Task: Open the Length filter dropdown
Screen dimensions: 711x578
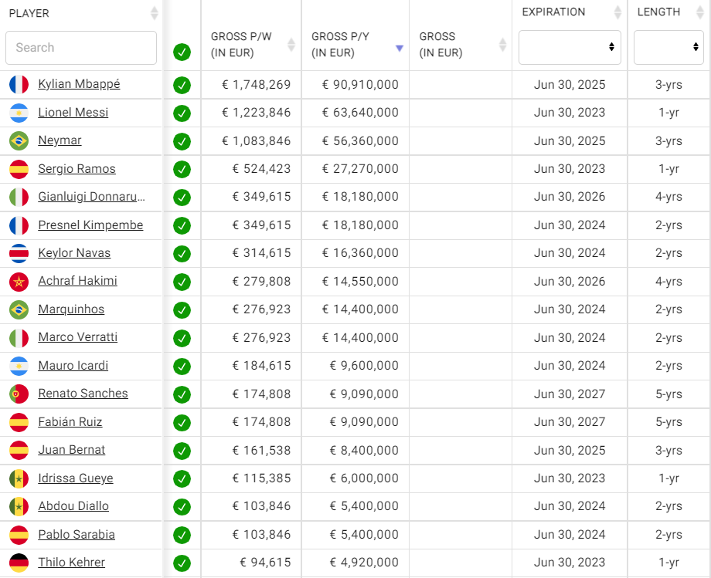Action: [668, 47]
